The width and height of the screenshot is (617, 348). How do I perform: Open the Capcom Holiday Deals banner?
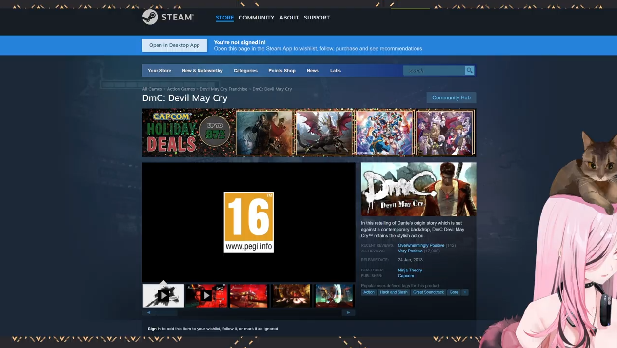click(x=188, y=133)
